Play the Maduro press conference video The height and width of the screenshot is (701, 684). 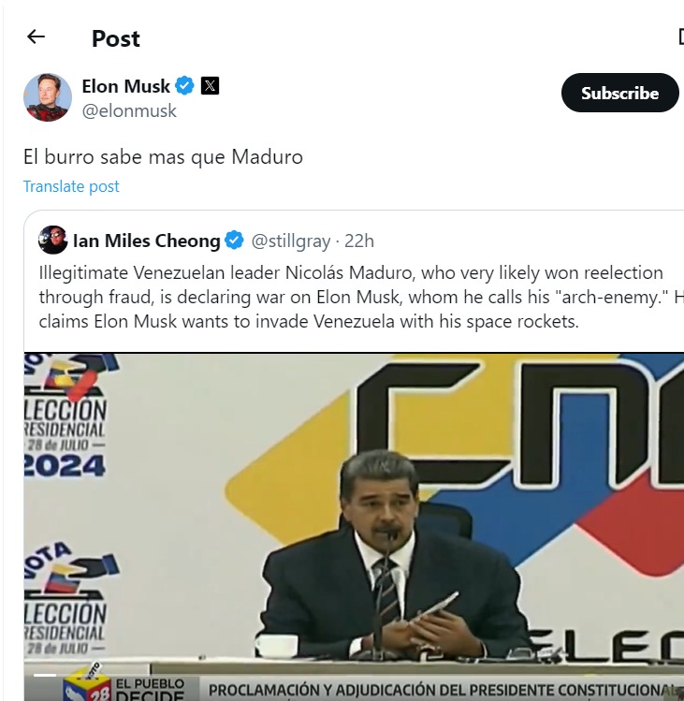click(x=354, y=527)
